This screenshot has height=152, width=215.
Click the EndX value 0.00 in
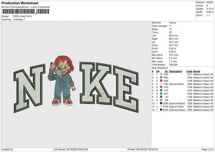(x=172, y=48)
